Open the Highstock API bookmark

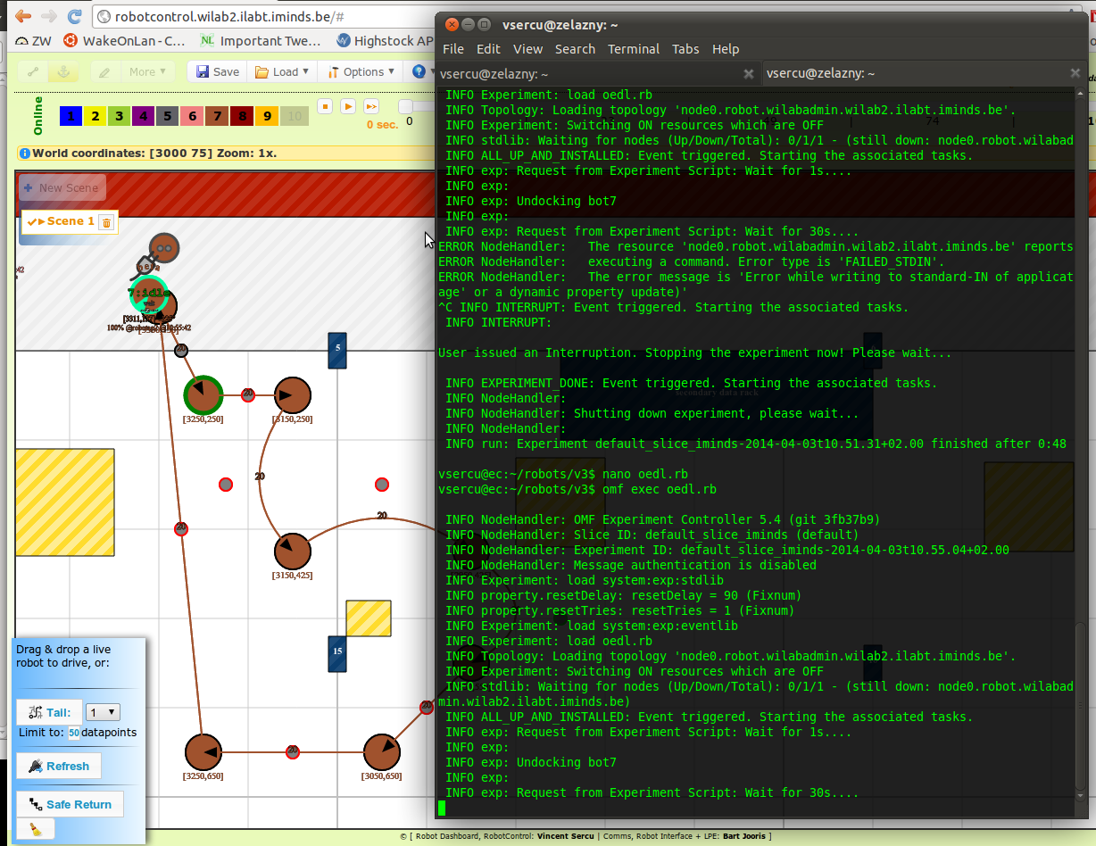pos(386,40)
